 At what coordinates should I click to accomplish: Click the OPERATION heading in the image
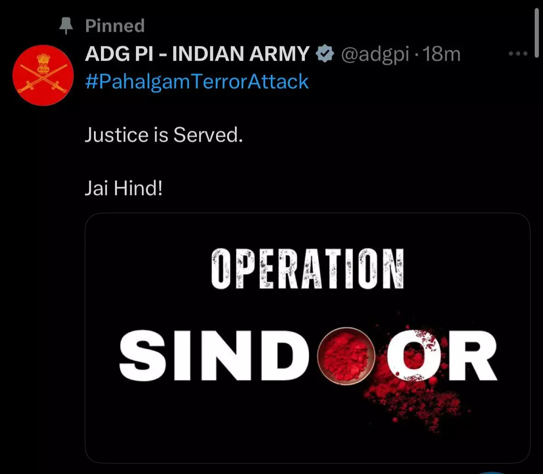(x=308, y=269)
